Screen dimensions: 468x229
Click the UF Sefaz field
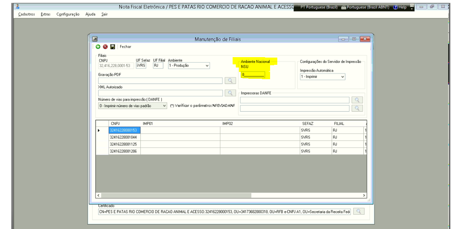click(141, 66)
